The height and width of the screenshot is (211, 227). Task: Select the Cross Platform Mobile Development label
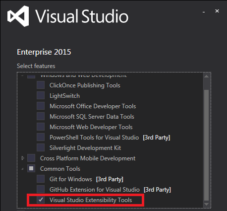(x=88, y=158)
